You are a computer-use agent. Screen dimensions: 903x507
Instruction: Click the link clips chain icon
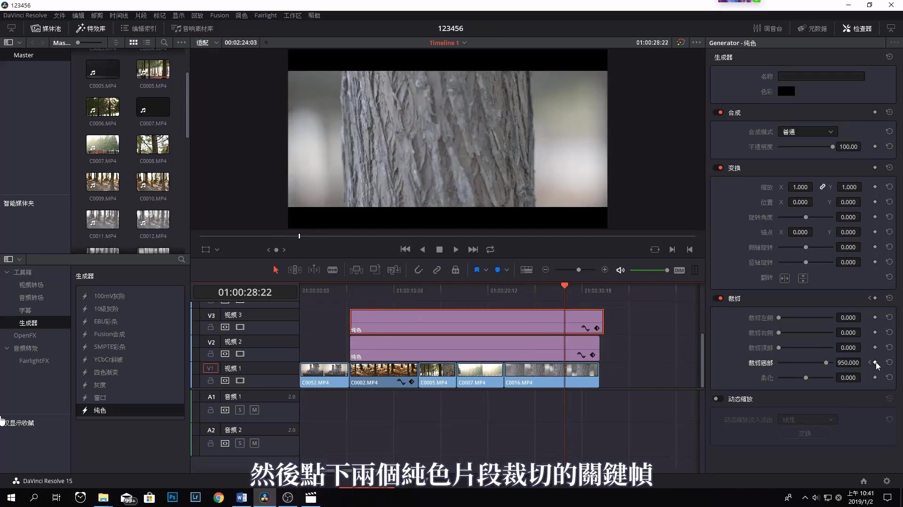436,270
